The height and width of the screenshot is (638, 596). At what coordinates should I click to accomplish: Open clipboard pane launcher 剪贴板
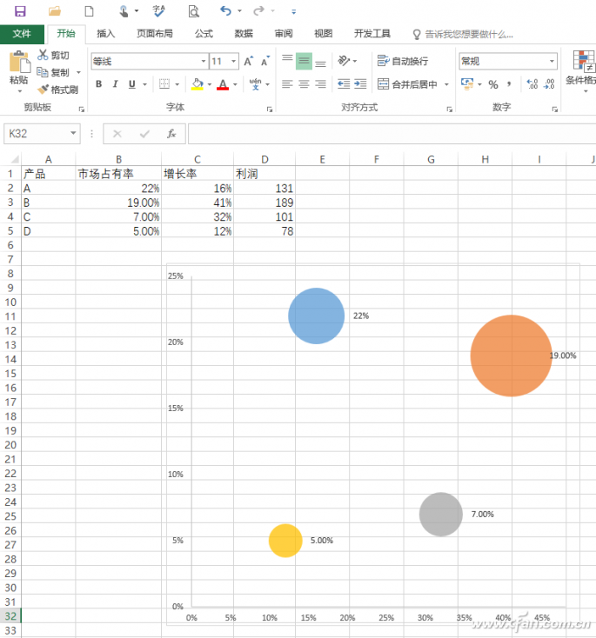click(x=82, y=109)
